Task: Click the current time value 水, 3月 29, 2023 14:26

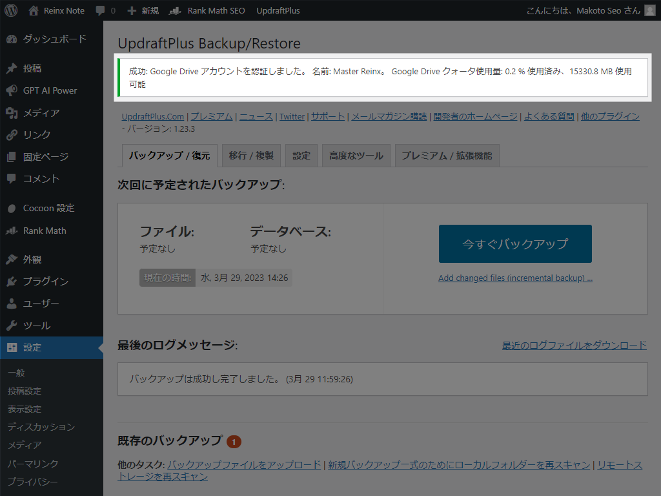Action: pyautogui.click(x=245, y=278)
